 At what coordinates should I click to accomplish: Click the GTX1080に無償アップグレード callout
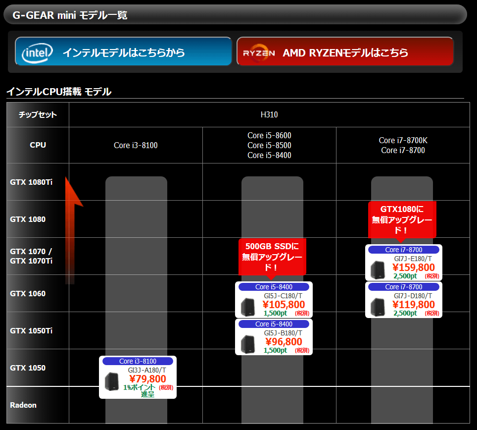pyautogui.click(x=402, y=220)
